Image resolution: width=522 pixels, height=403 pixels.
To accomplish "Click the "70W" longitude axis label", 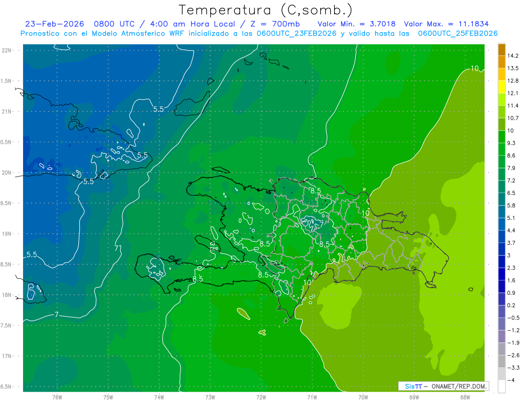I will (x=363, y=397).
